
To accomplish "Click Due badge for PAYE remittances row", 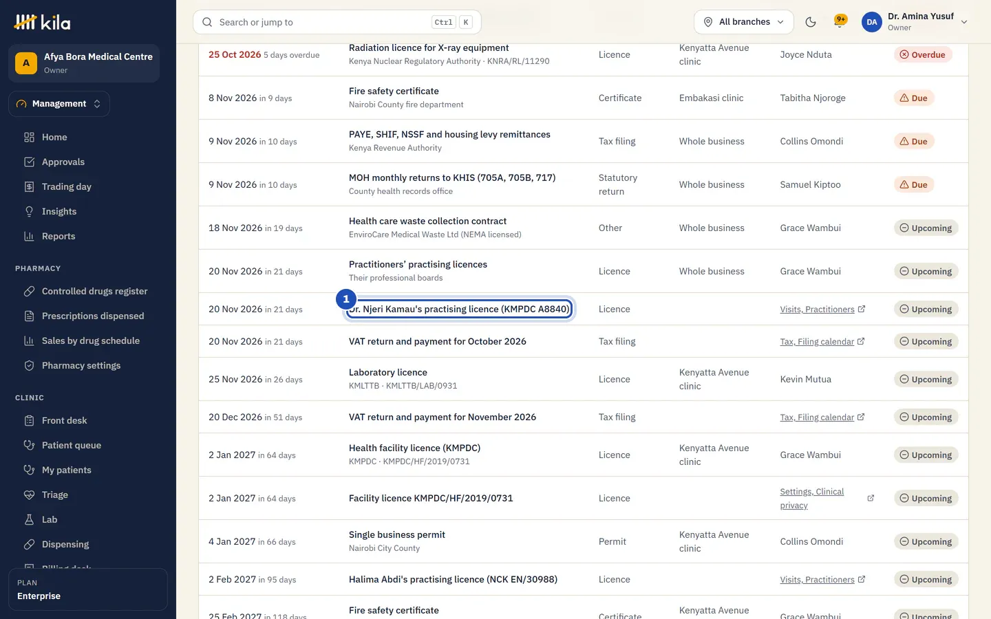I will (913, 142).
